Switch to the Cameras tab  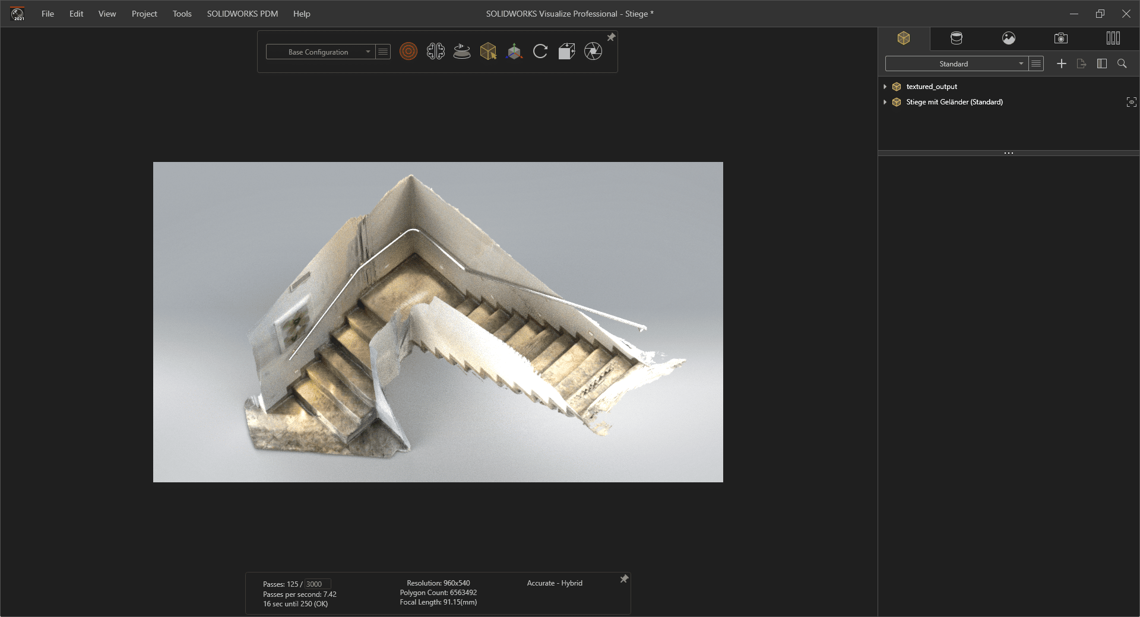1060,39
